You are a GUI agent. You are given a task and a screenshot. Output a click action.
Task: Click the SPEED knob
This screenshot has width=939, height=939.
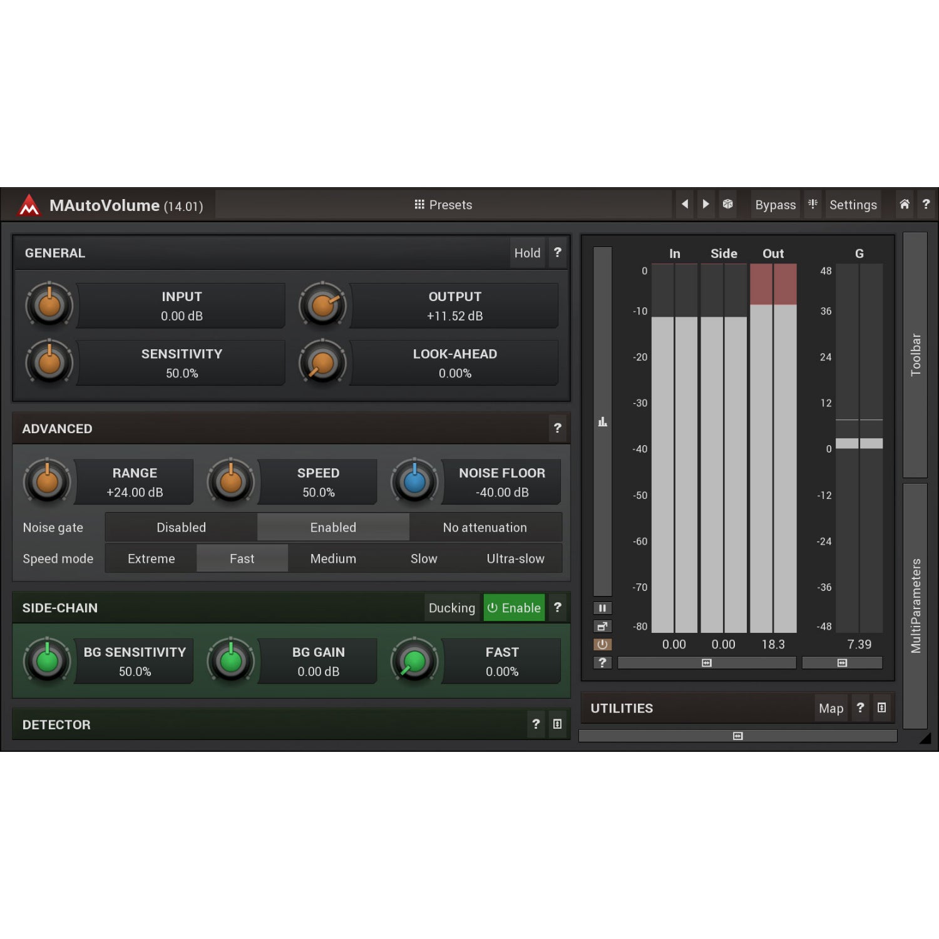tap(231, 481)
